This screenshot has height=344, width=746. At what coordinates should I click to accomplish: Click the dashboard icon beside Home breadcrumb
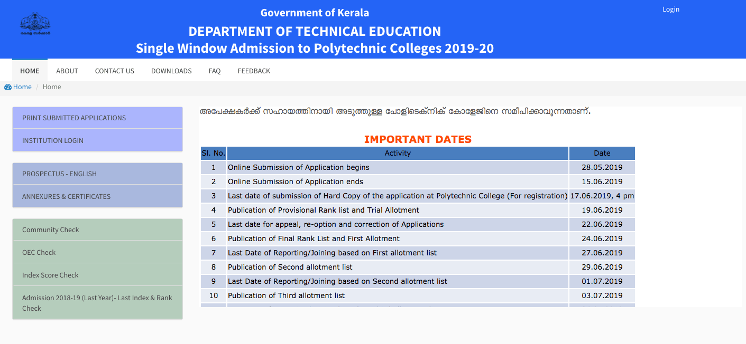[x=8, y=87]
